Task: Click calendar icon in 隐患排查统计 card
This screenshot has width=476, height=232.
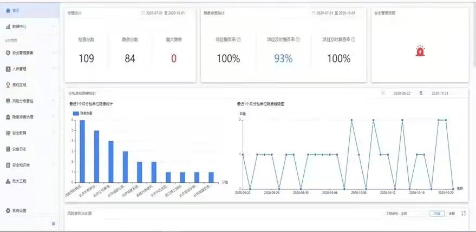Action: (314, 13)
